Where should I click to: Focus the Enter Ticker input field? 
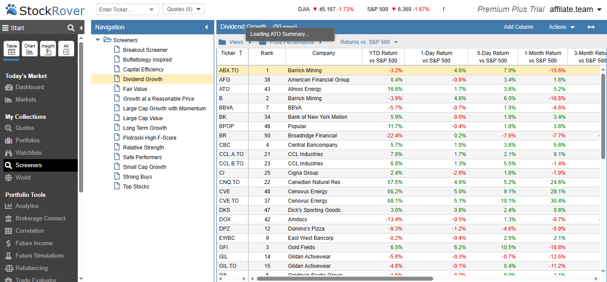[x=122, y=9]
